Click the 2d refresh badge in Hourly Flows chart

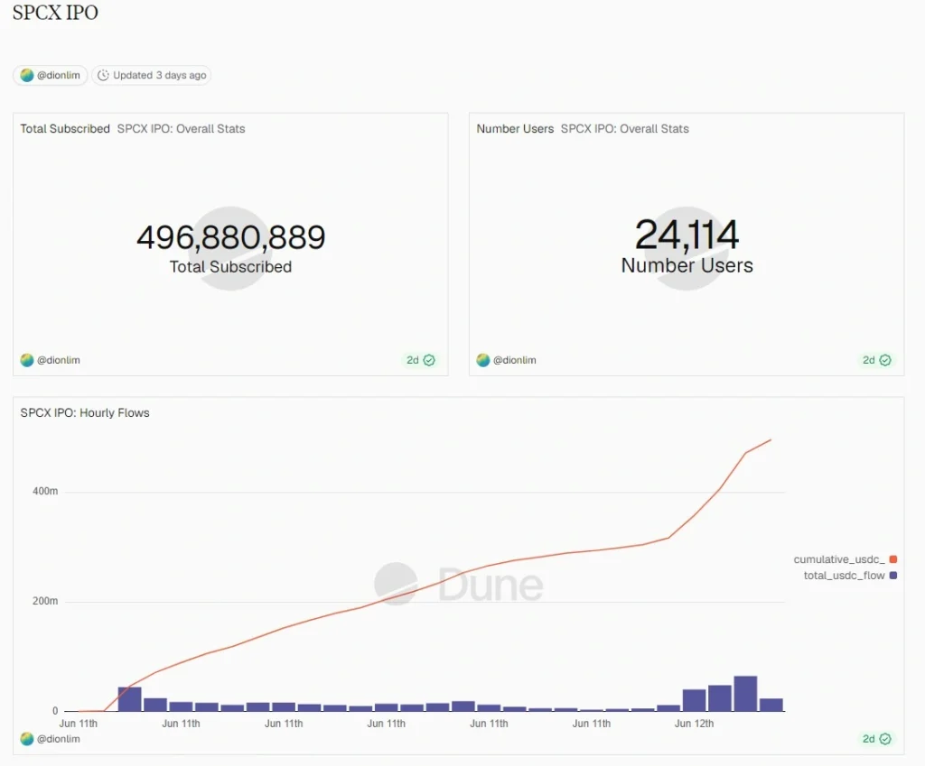(876, 739)
